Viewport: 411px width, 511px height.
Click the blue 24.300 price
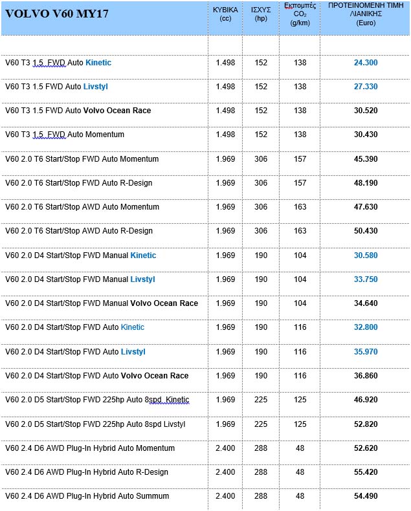tap(366, 63)
